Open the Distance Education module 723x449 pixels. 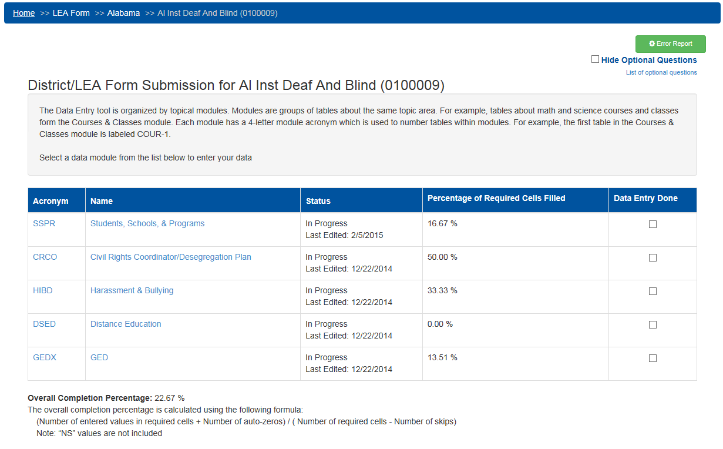point(126,324)
